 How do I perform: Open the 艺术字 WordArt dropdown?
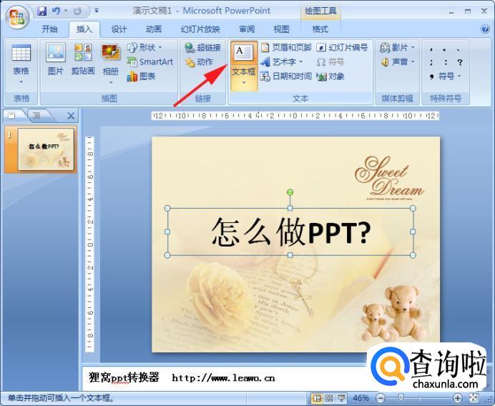[282, 62]
